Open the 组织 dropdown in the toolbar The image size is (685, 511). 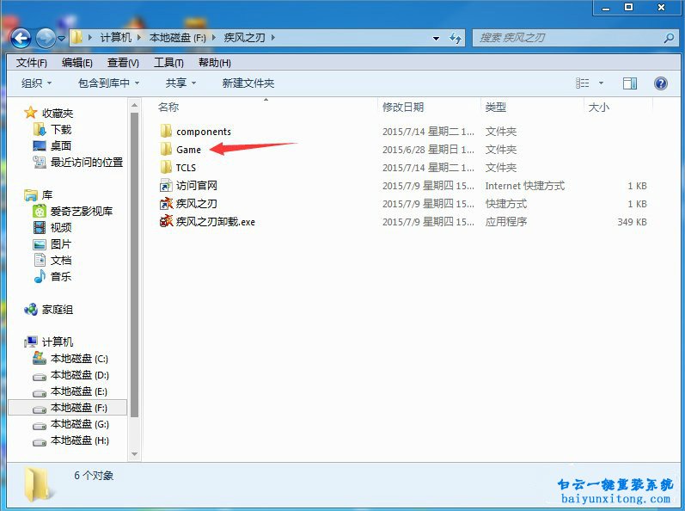point(37,83)
